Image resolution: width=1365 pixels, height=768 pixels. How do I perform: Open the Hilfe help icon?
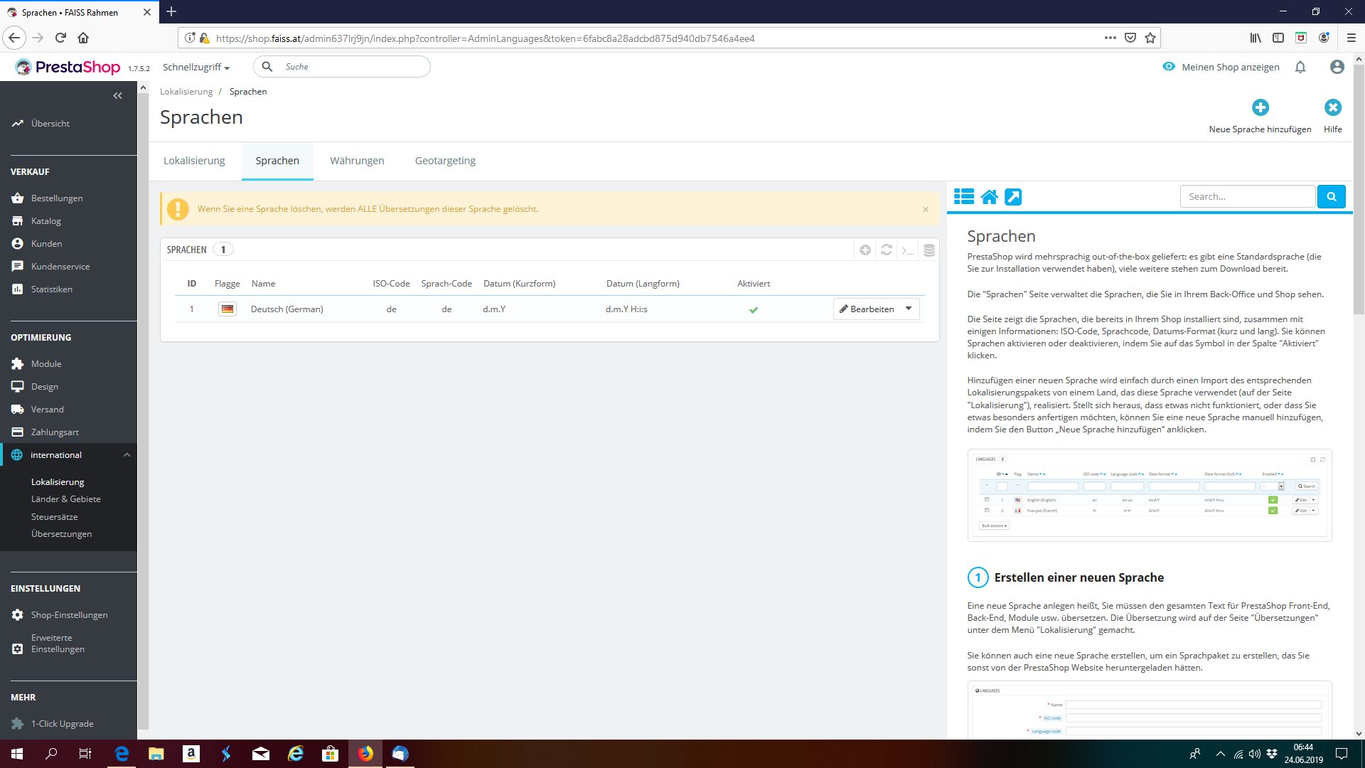pos(1332,107)
